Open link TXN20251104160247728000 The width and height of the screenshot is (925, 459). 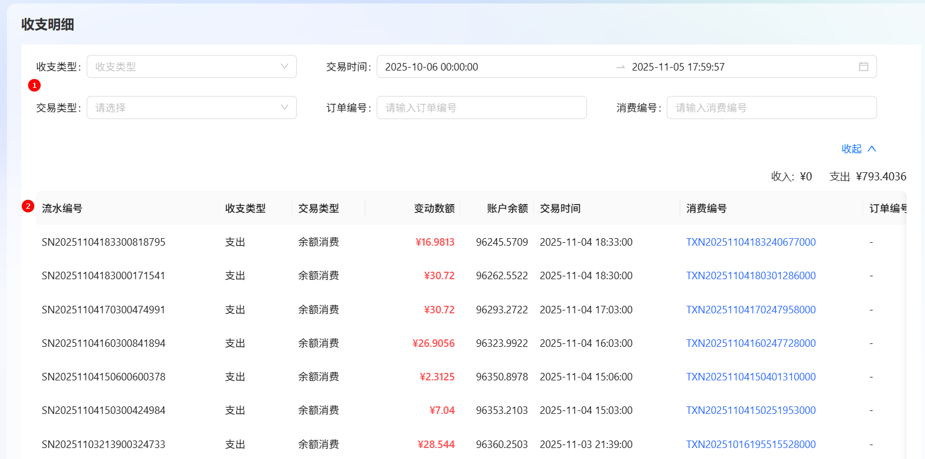[x=751, y=343]
